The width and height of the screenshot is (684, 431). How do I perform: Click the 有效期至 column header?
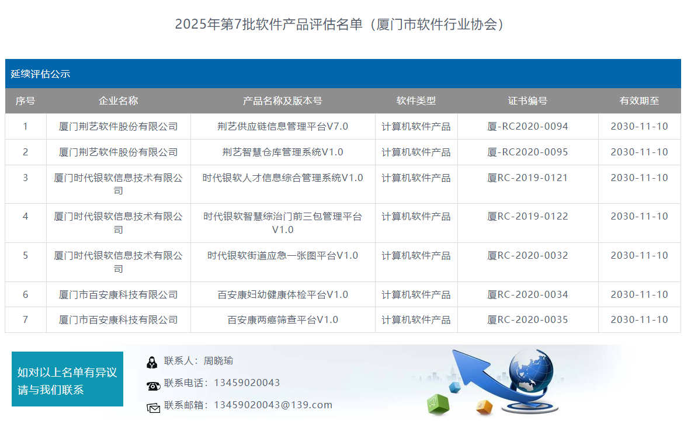pos(639,101)
